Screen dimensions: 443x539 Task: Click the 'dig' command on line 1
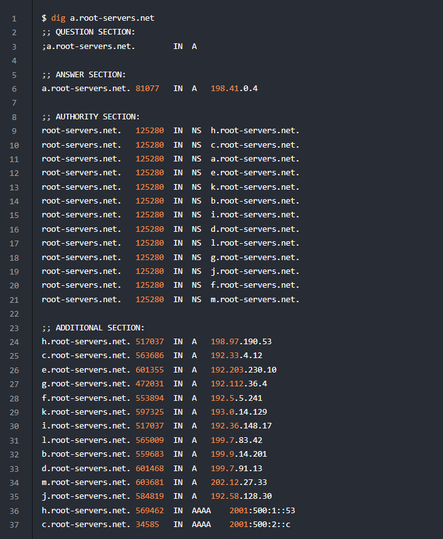[x=58, y=18]
